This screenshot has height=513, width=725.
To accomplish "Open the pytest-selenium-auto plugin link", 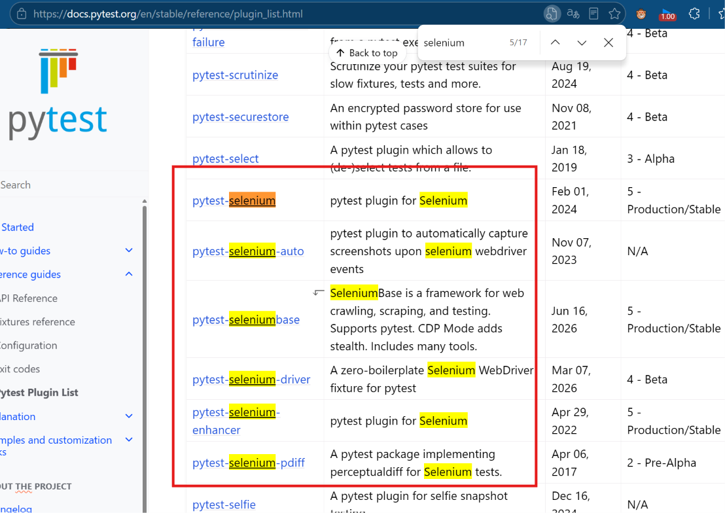I will tap(248, 251).
